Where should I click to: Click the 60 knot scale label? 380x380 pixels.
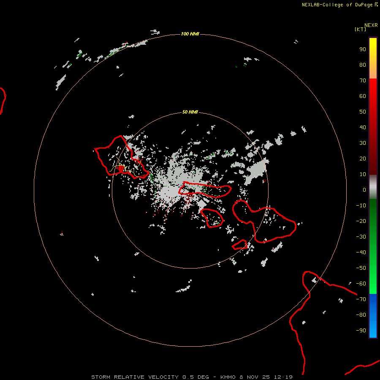click(x=363, y=96)
